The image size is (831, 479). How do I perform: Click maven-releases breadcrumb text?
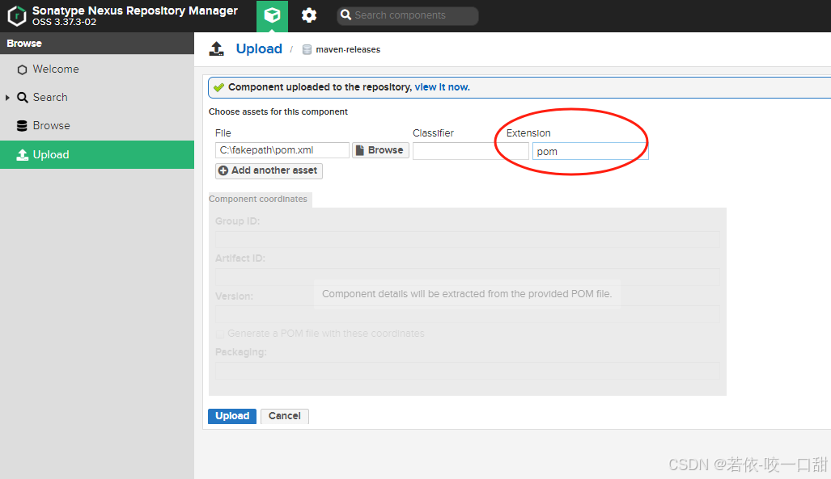click(x=348, y=50)
